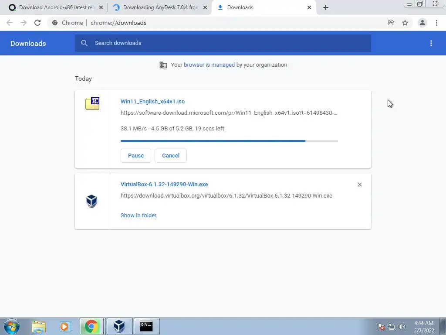The width and height of the screenshot is (446, 335).
Task: Open the command prompt taskbar window
Action: coord(146,326)
